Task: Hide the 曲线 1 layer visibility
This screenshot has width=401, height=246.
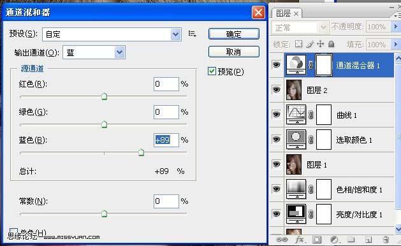Action: point(276,114)
